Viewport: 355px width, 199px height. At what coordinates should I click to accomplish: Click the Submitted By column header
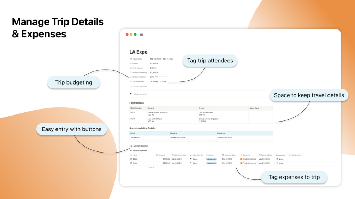(196, 155)
